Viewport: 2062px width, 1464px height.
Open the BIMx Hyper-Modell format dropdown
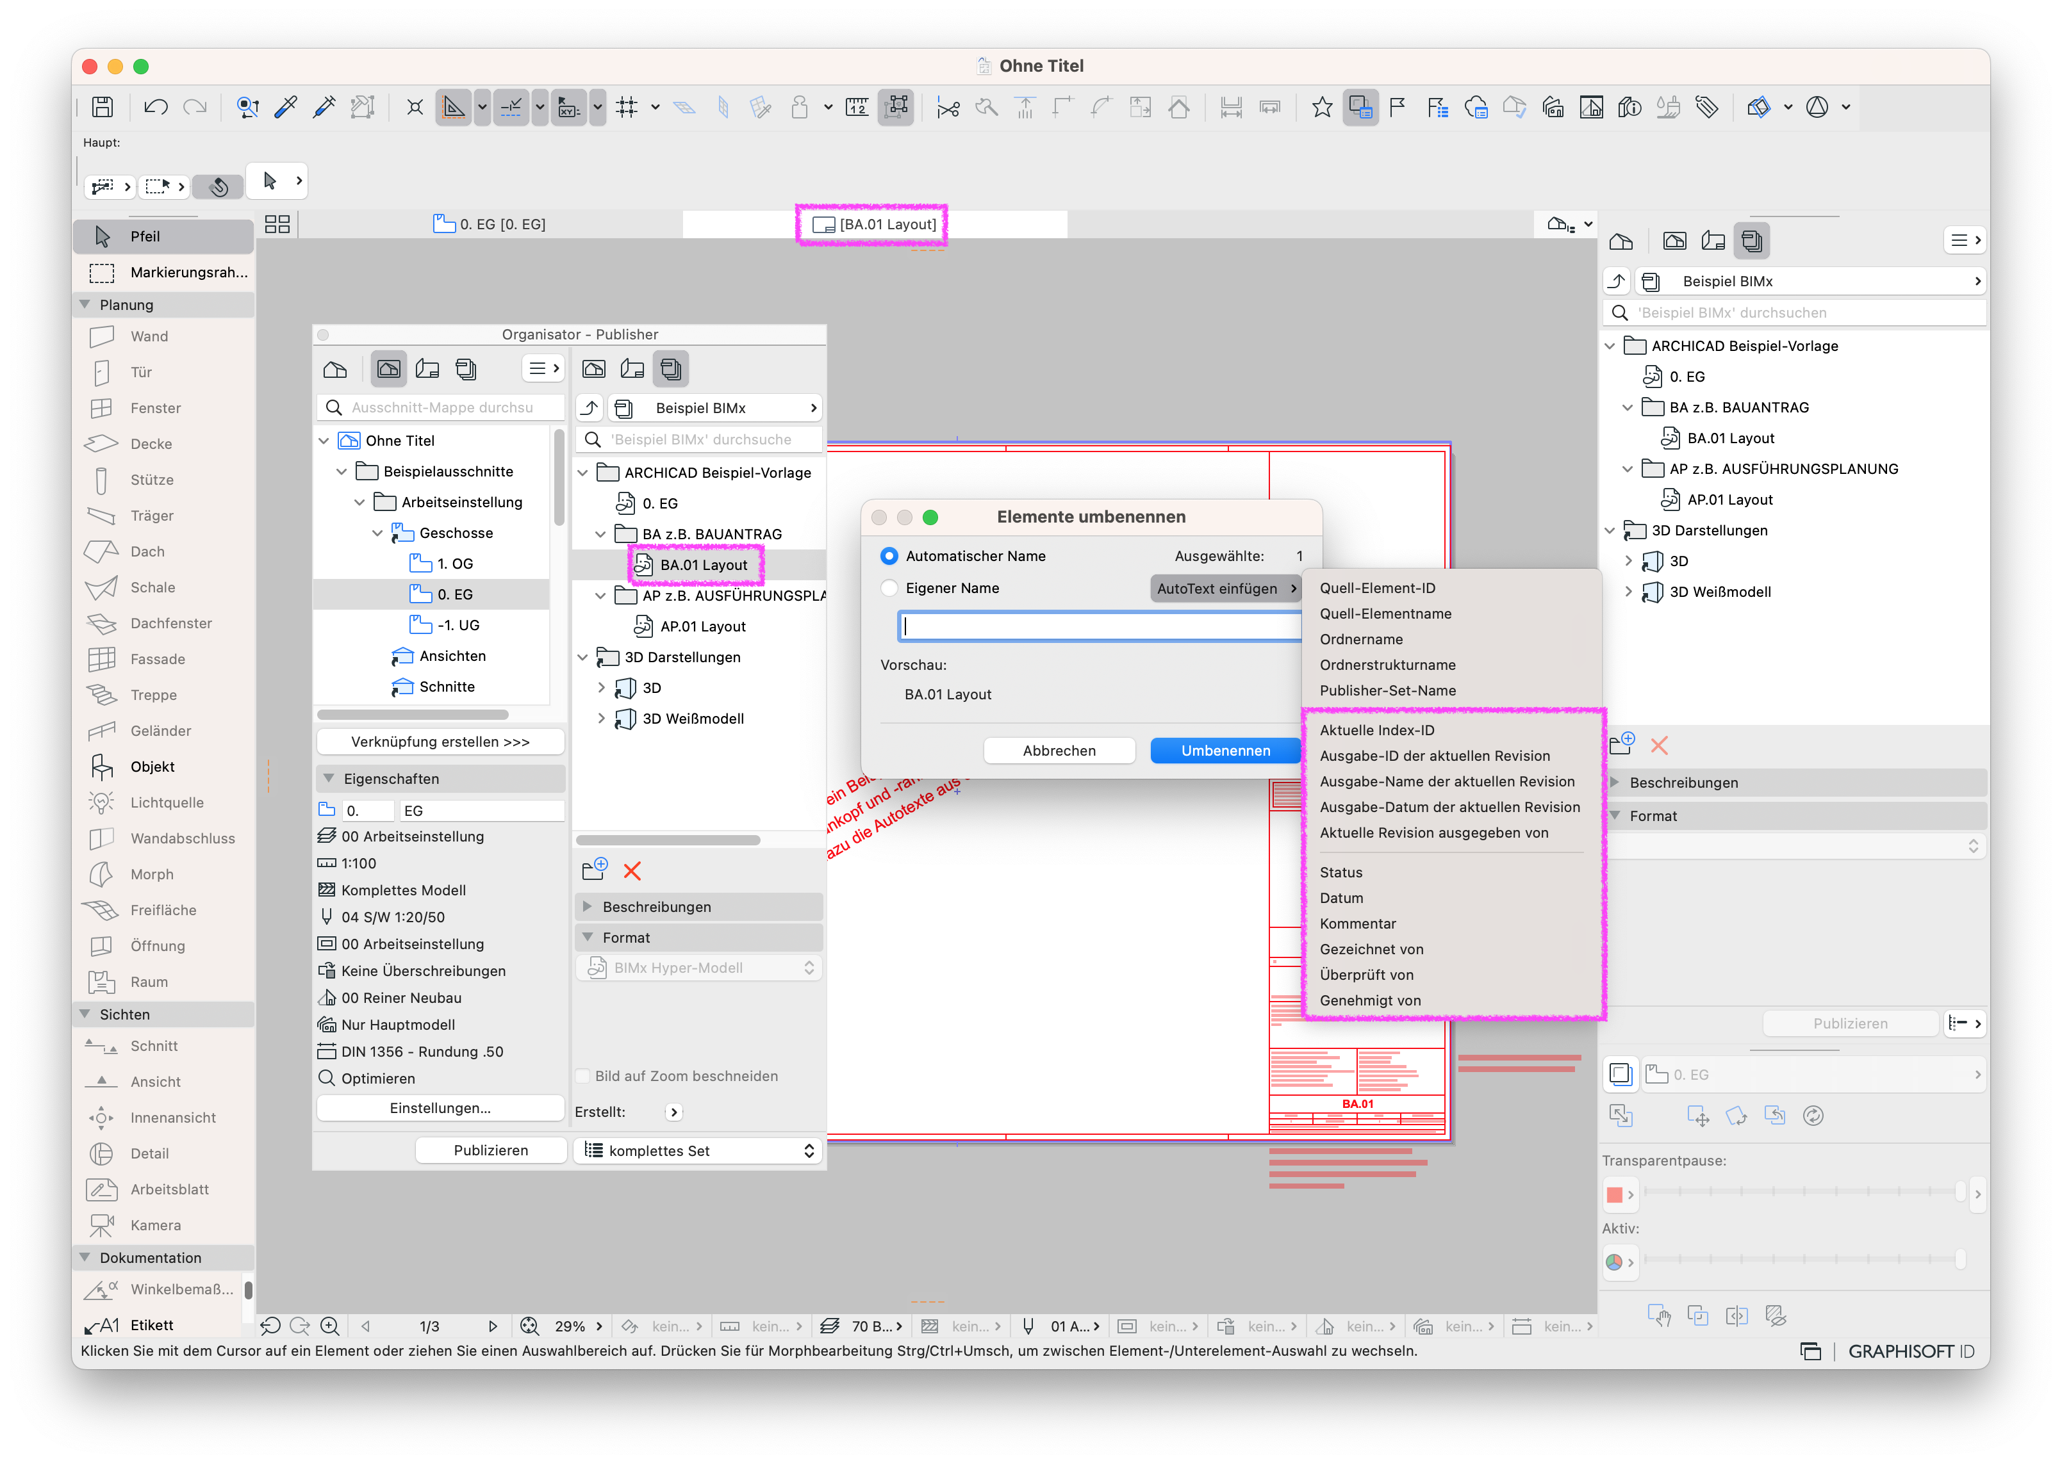[x=699, y=968]
